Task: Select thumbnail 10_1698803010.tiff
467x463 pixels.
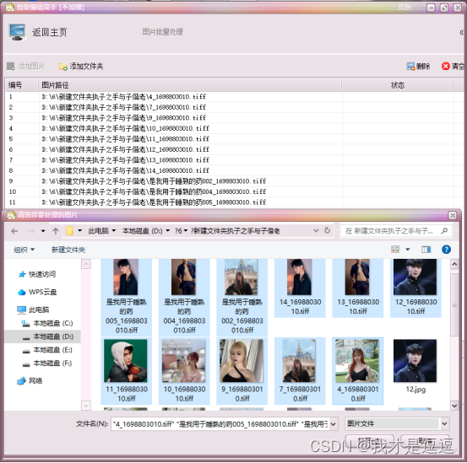Action: pyautogui.click(x=184, y=371)
